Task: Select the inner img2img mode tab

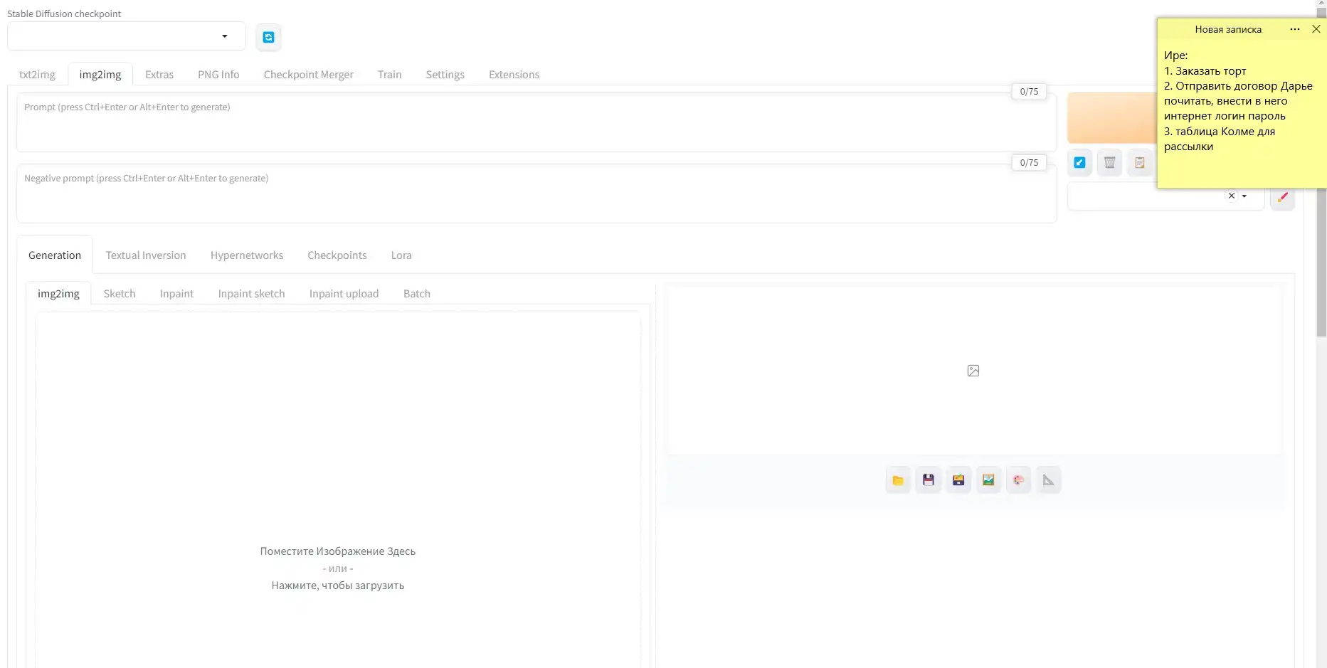Action: (x=58, y=294)
